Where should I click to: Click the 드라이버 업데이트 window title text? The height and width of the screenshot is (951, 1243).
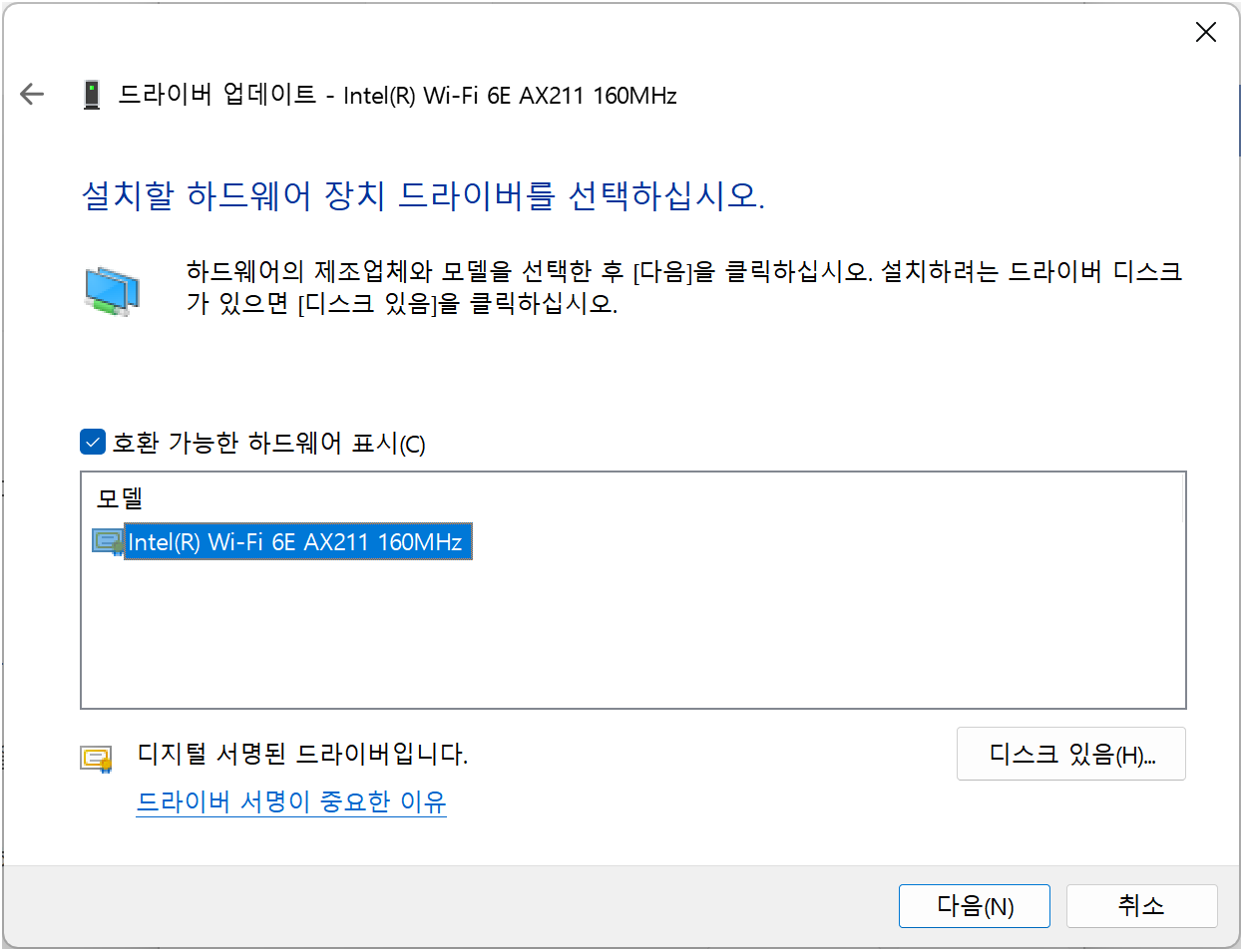[397, 95]
